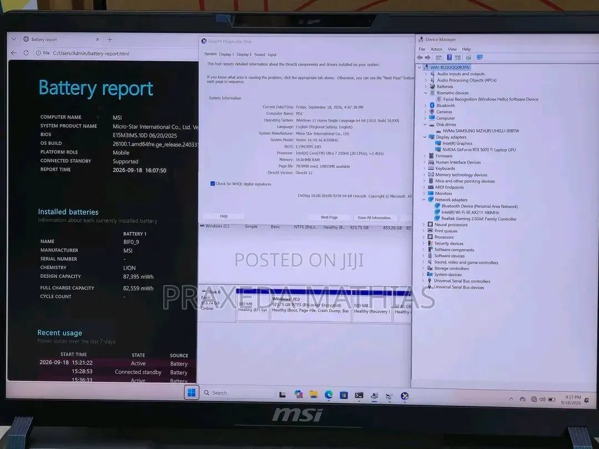Collapse the Biometric devices node
The height and width of the screenshot is (449, 599).
(425, 93)
